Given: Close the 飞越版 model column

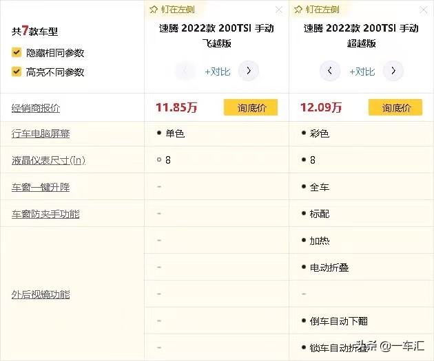Looking at the screenshot, I should click(x=278, y=10).
